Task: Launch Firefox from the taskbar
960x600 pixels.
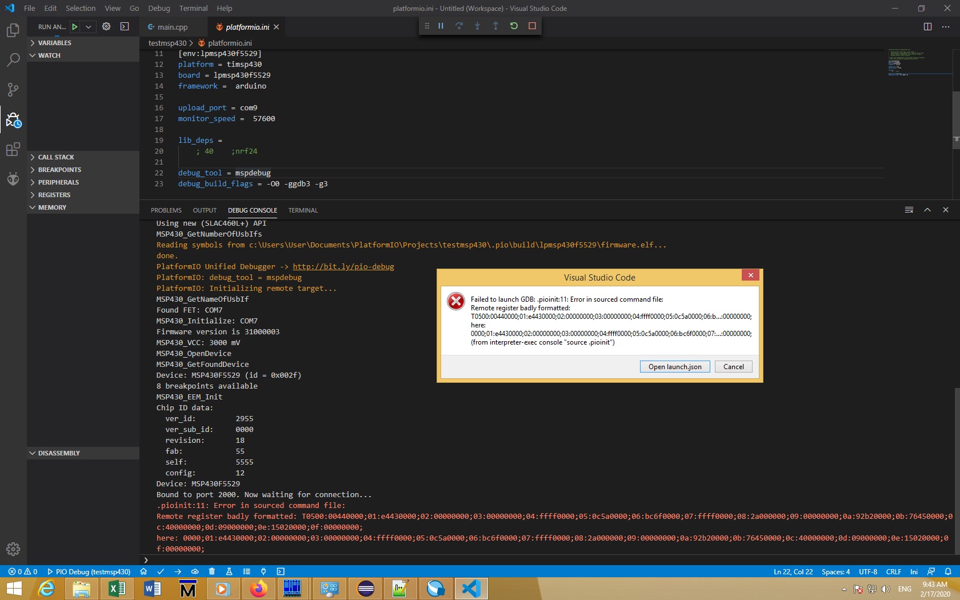Action: coord(258,589)
